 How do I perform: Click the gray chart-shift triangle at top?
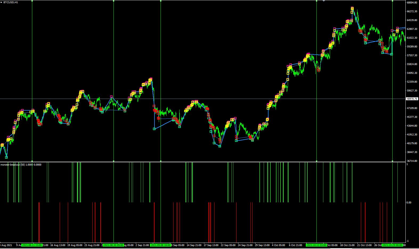[324, 1]
